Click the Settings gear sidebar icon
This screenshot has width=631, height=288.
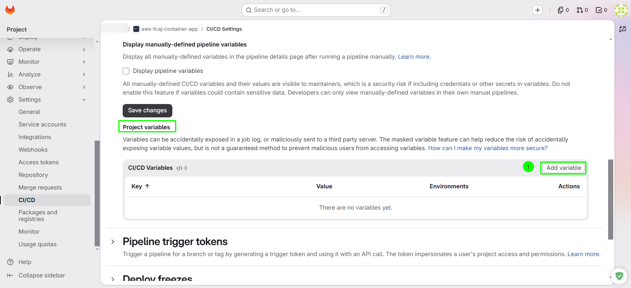coord(10,100)
